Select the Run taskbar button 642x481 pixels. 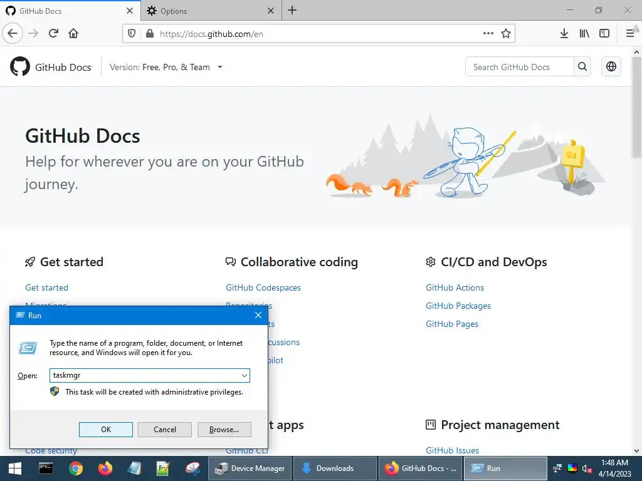click(506, 468)
